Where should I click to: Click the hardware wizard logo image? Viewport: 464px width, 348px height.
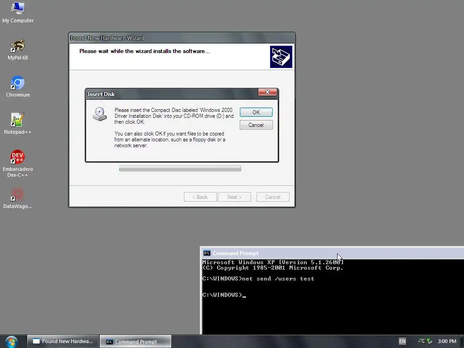(x=281, y=57)
